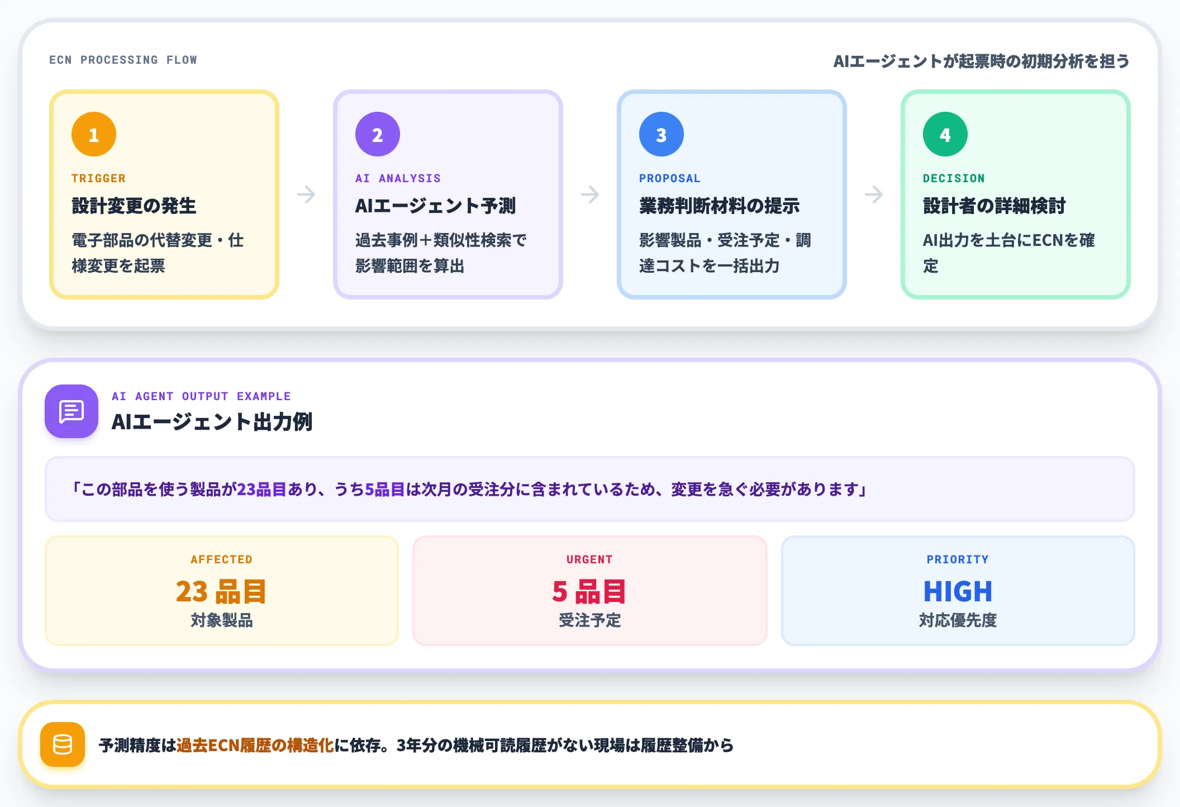
Task: Select the 設計変更の発生 heading
Action: [134, 206]
